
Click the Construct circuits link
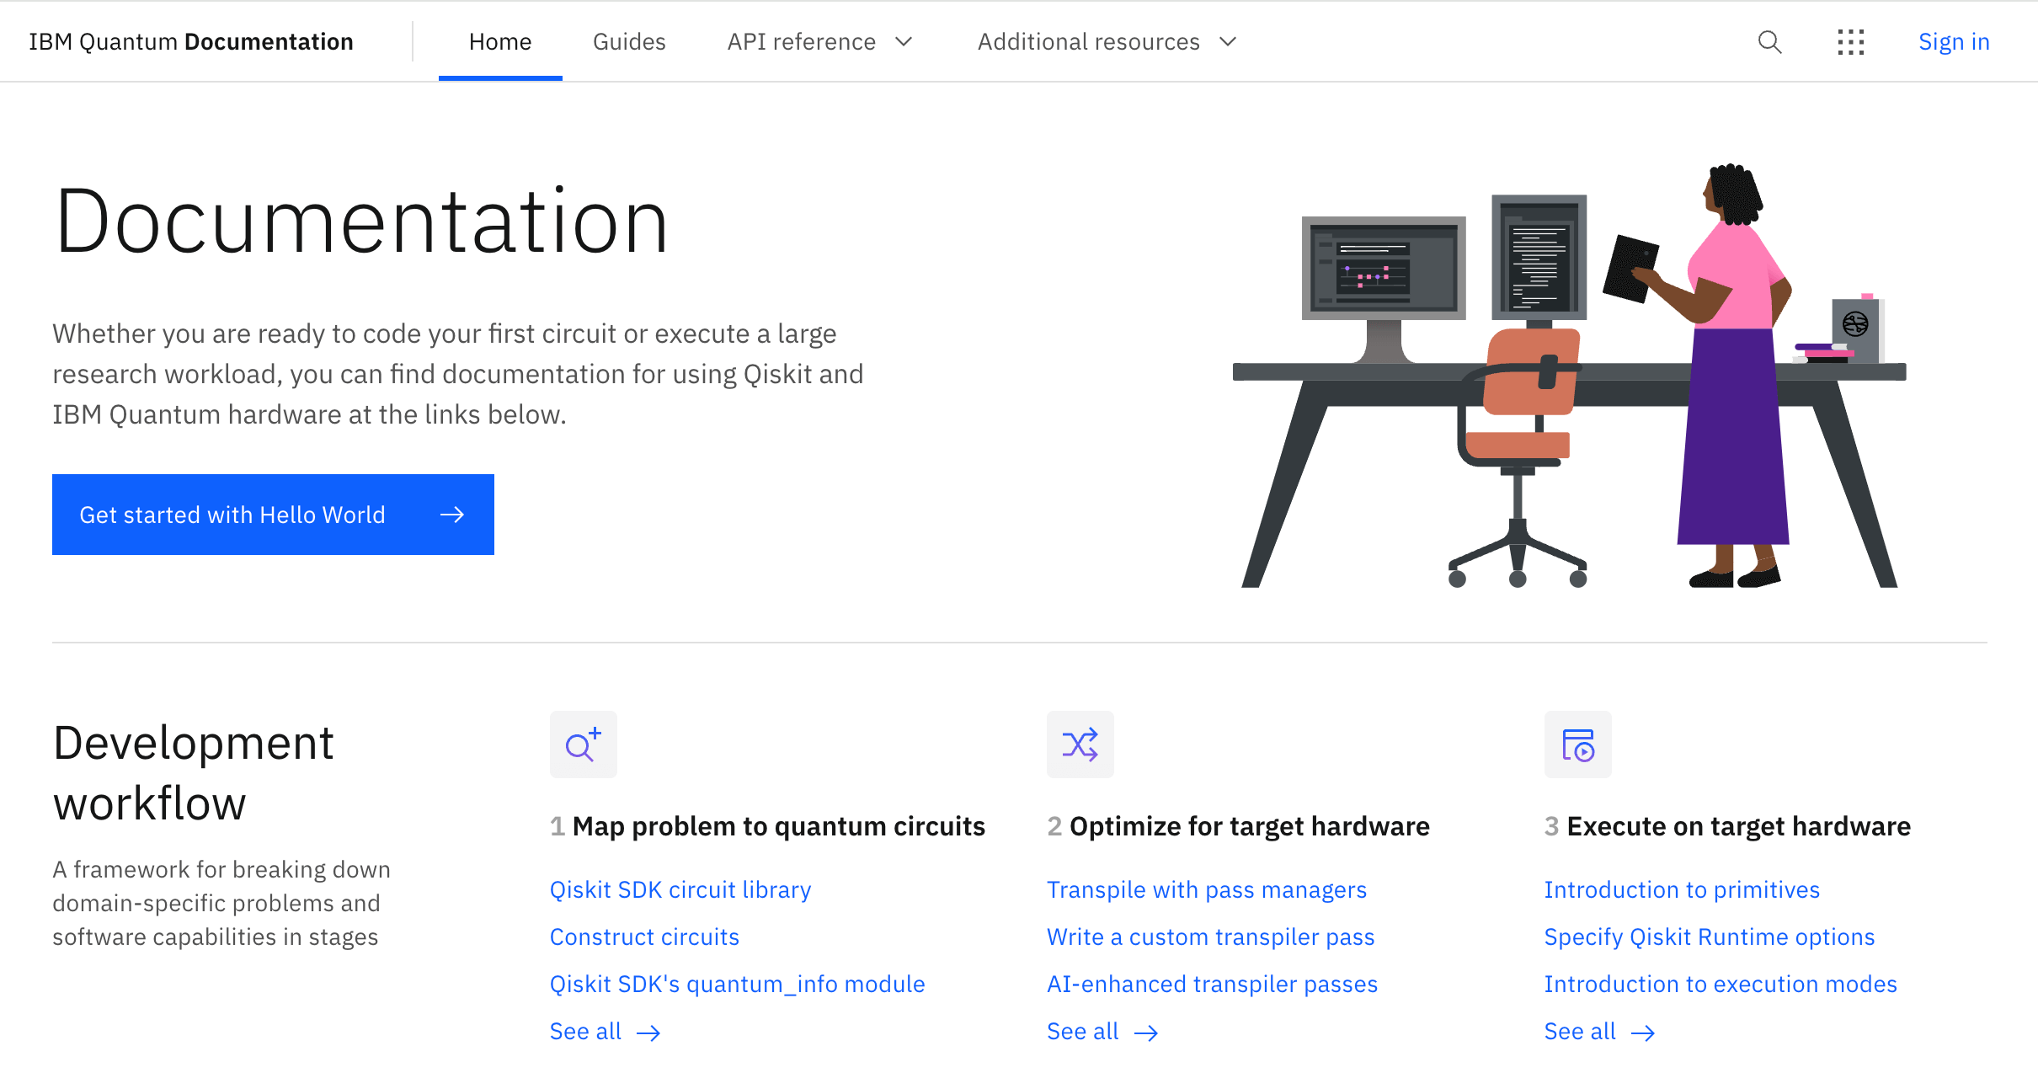[x=643, y=937]
